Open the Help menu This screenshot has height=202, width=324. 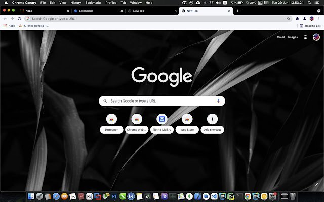(149, 3)
